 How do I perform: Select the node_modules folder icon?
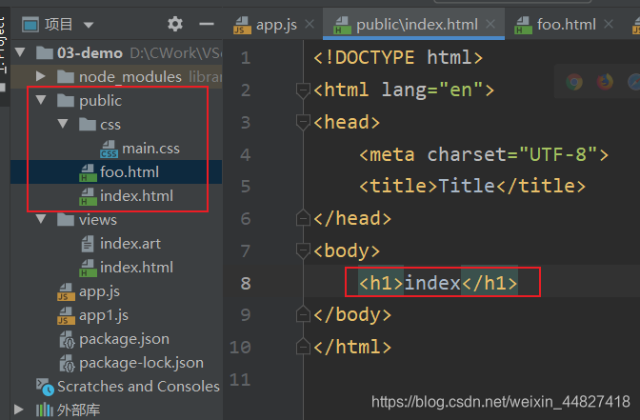tap(66, 76)
